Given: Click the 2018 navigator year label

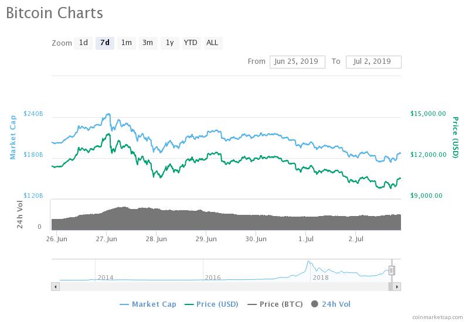Looking at the screenshot, I should point(321,278).
